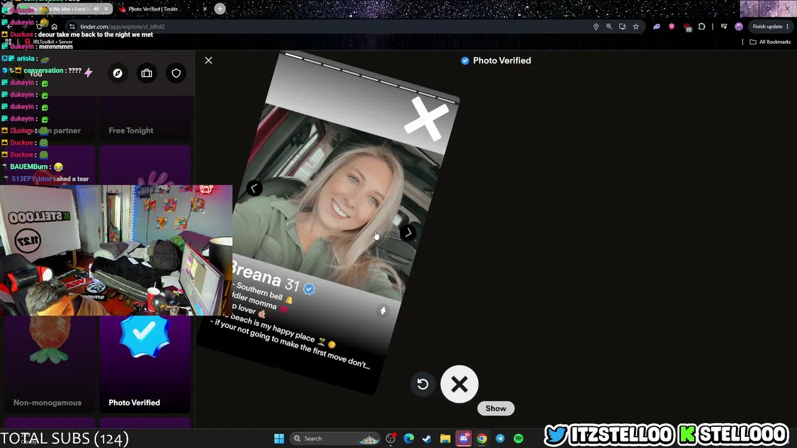Open the Extensions puzzle menu
Image resolution: width=797 pixels, height=448 pixels.
coord(702,27)
